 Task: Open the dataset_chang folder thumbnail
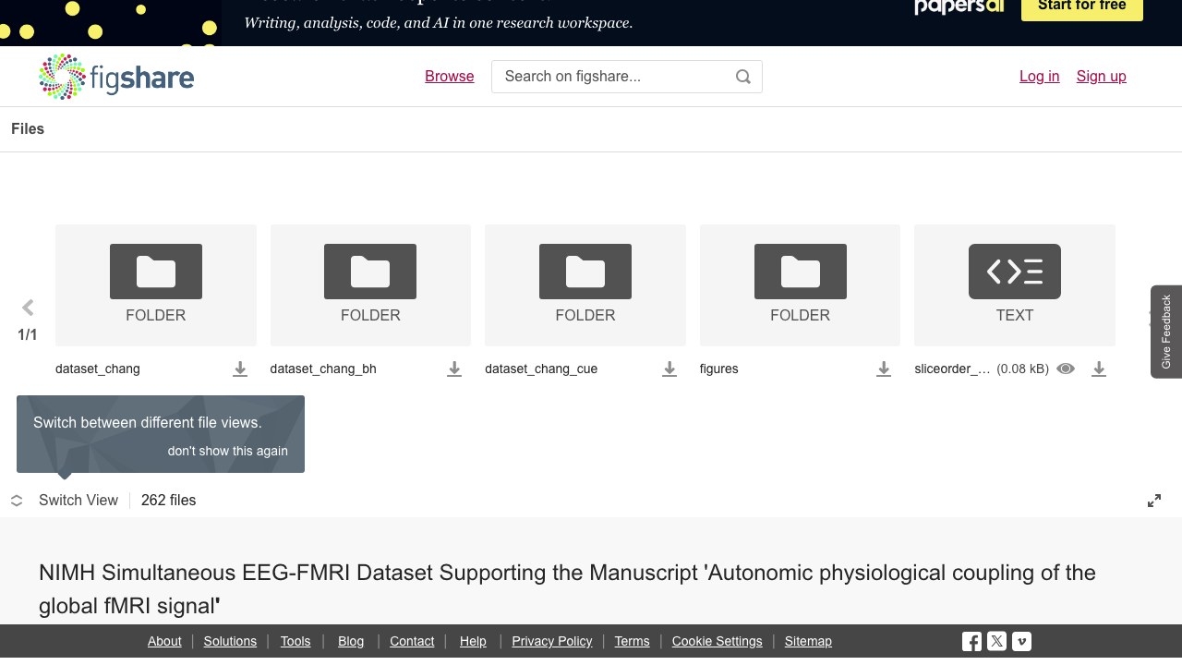156,285
